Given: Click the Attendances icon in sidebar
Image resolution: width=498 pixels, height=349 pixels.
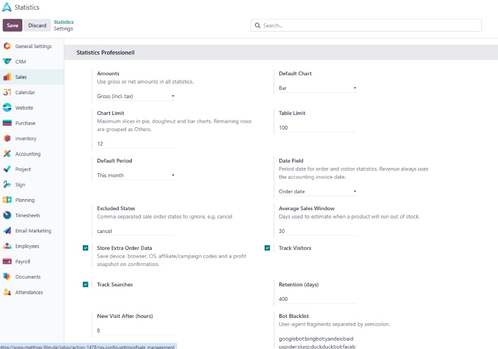Looking at the screenshot, I should [x=7, y=292].
